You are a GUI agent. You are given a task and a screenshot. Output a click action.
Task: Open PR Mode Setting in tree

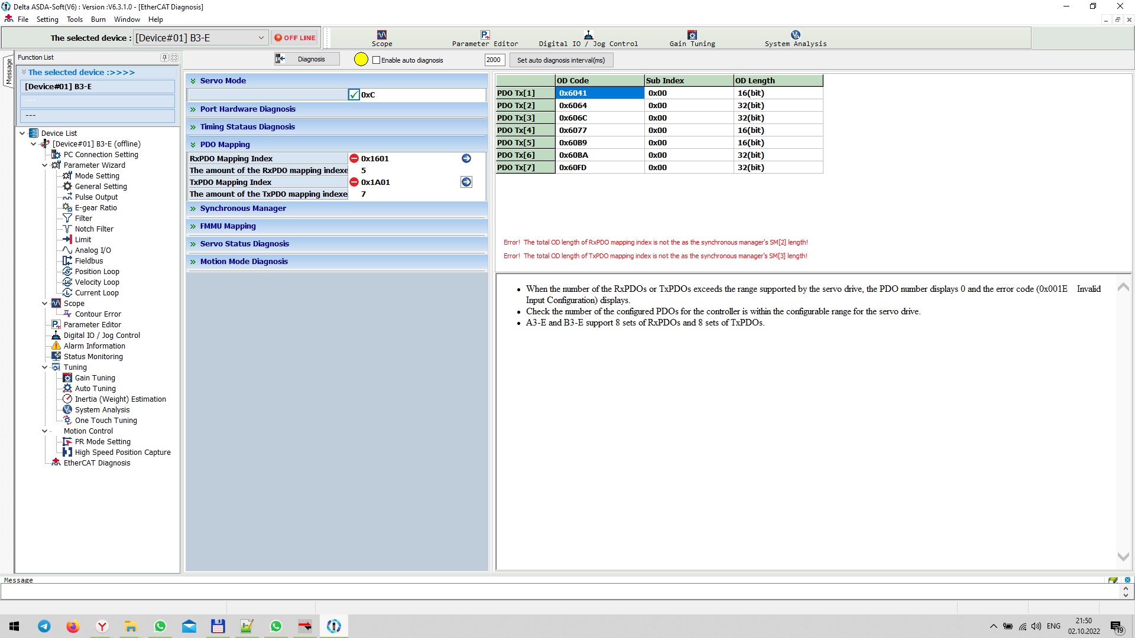(103, 442)
